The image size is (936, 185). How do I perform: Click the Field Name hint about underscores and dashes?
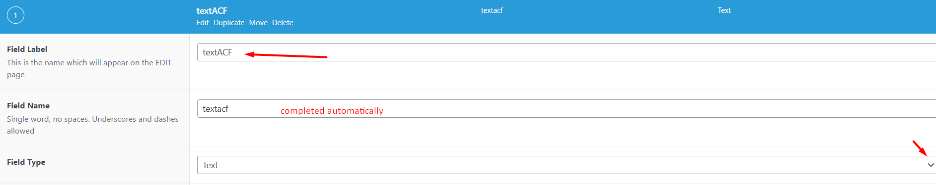93,125
